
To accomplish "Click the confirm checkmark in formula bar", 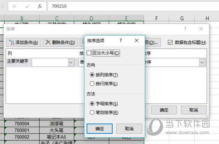I will pos(27,6).
